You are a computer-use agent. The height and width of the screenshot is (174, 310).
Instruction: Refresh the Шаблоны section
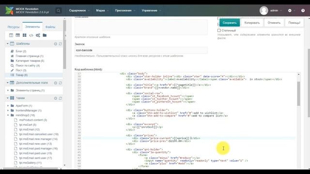[60, 44]
